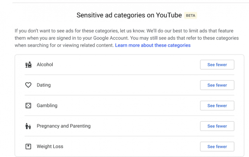Select the Weight Loss category label

[50, 146]
